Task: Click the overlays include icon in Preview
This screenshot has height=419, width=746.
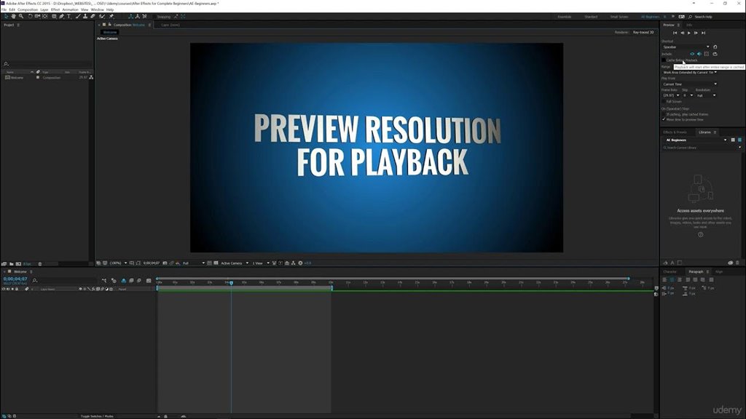Action: [706, 54]
